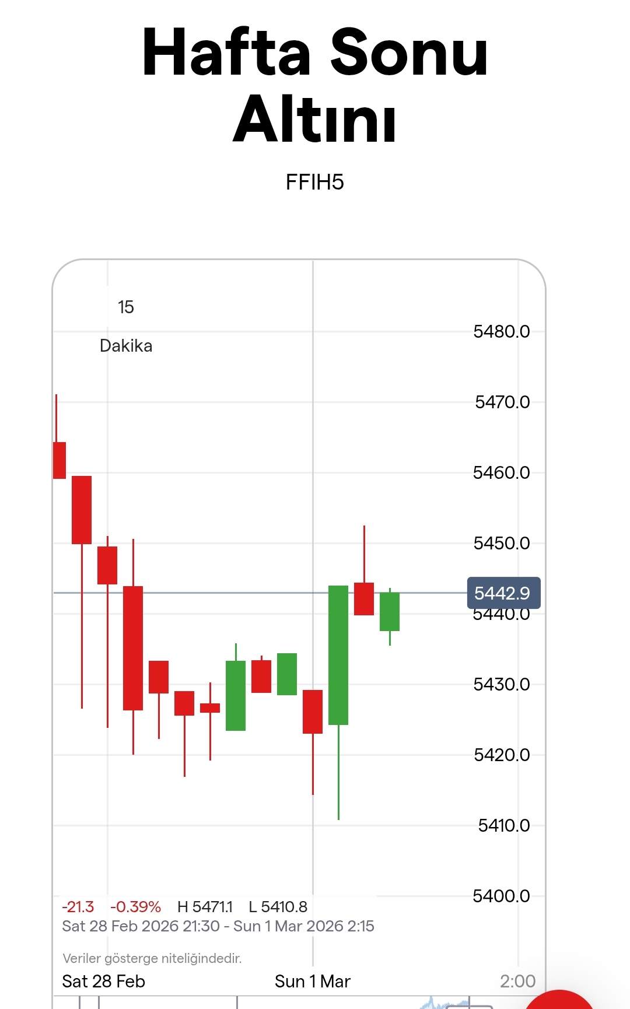Viewport: 630px width, 1009px height.
Task: Click the 2:00 time axis label
Action: pyautogui.click(x=517, y=981)
